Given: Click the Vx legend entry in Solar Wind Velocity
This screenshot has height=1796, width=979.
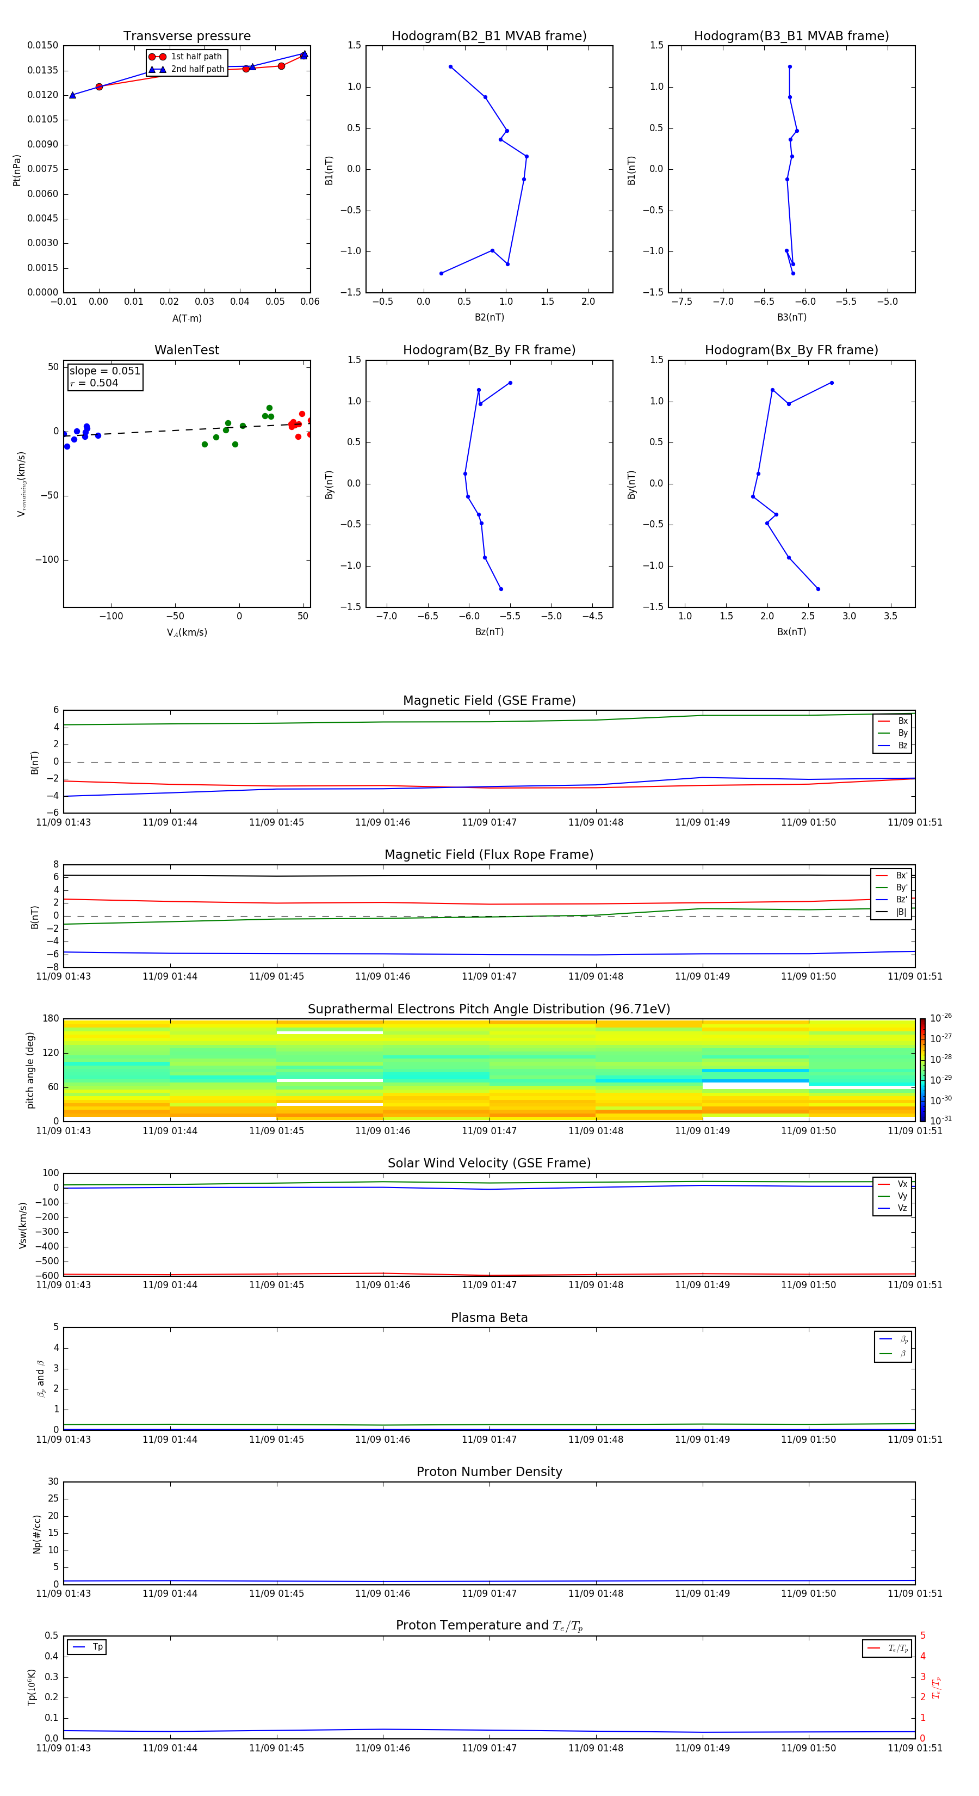Looking at the screenshot, I should click(x=893, y=1184).
